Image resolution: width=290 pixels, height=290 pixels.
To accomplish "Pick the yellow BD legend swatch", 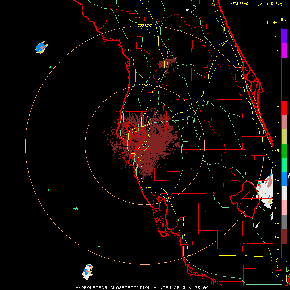I will (x=285, y=137).
